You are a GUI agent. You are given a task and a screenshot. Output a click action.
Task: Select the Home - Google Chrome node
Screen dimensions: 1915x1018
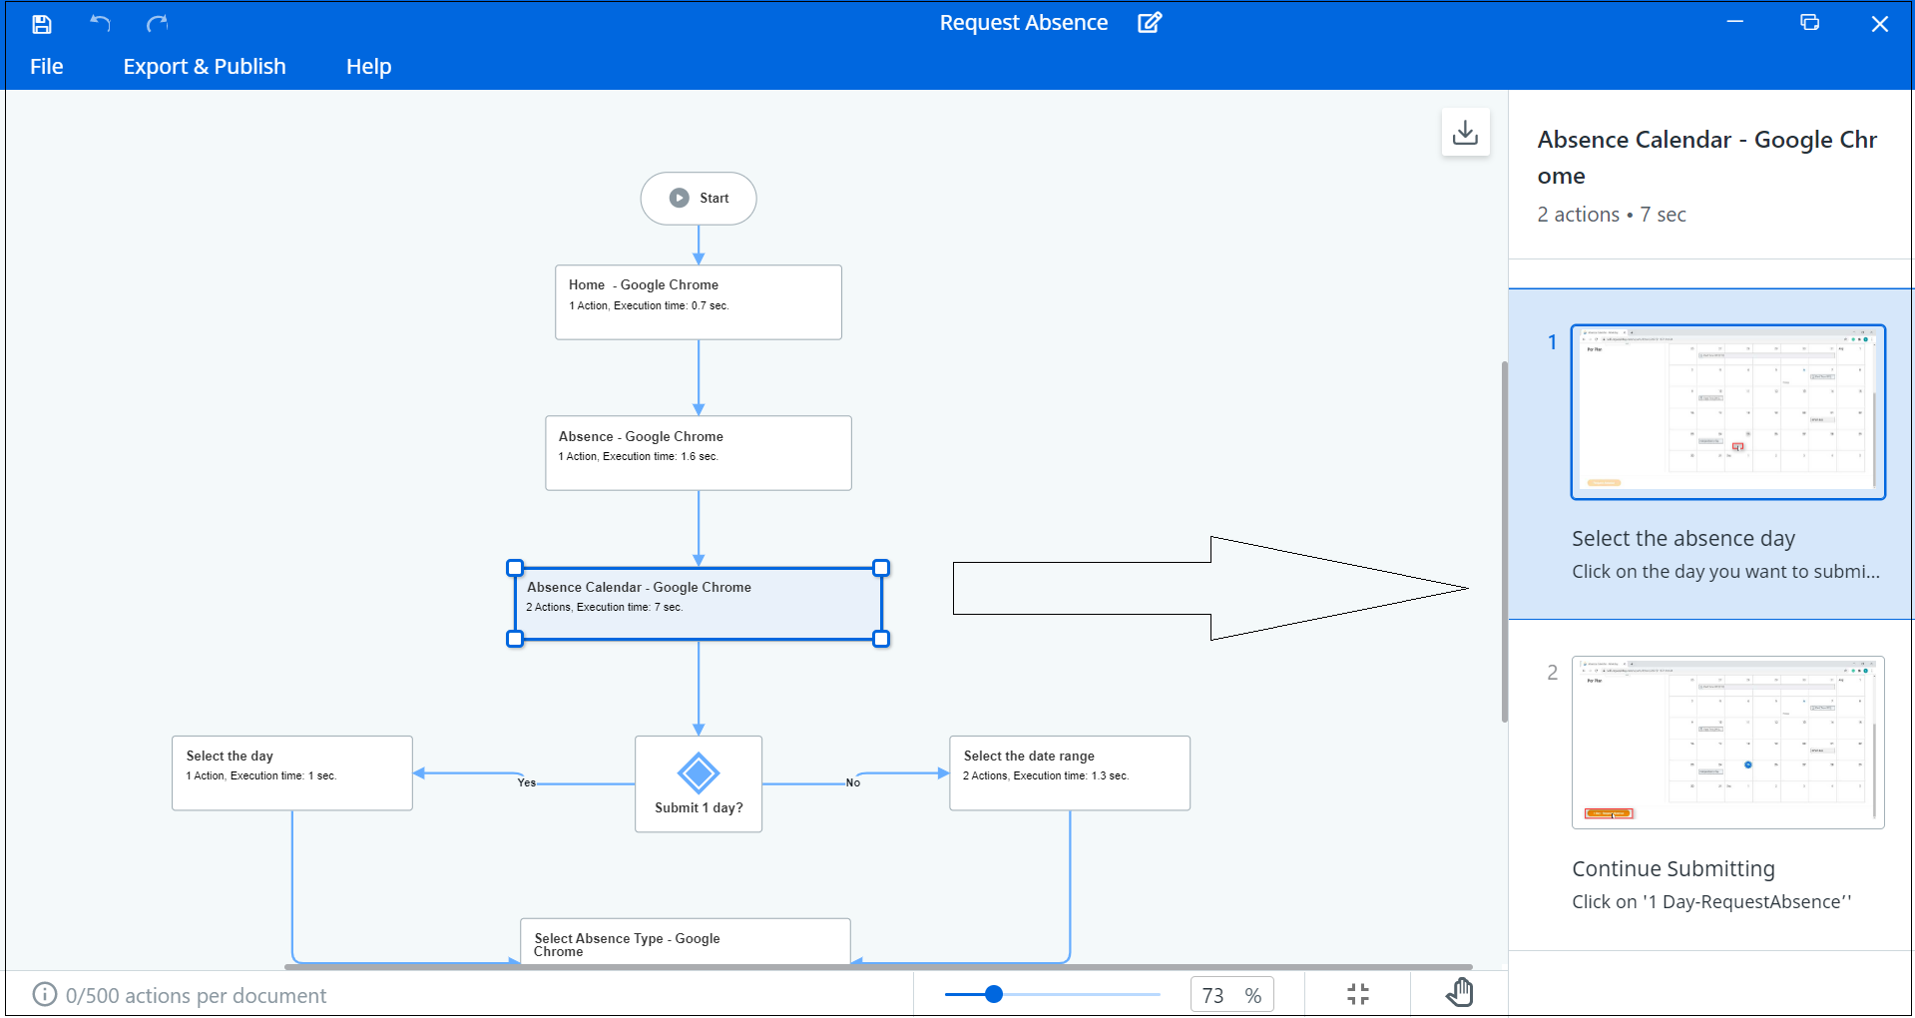(698, 302)
